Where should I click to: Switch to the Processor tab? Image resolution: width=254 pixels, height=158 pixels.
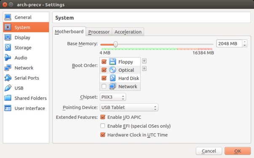(x=99, y=32)
